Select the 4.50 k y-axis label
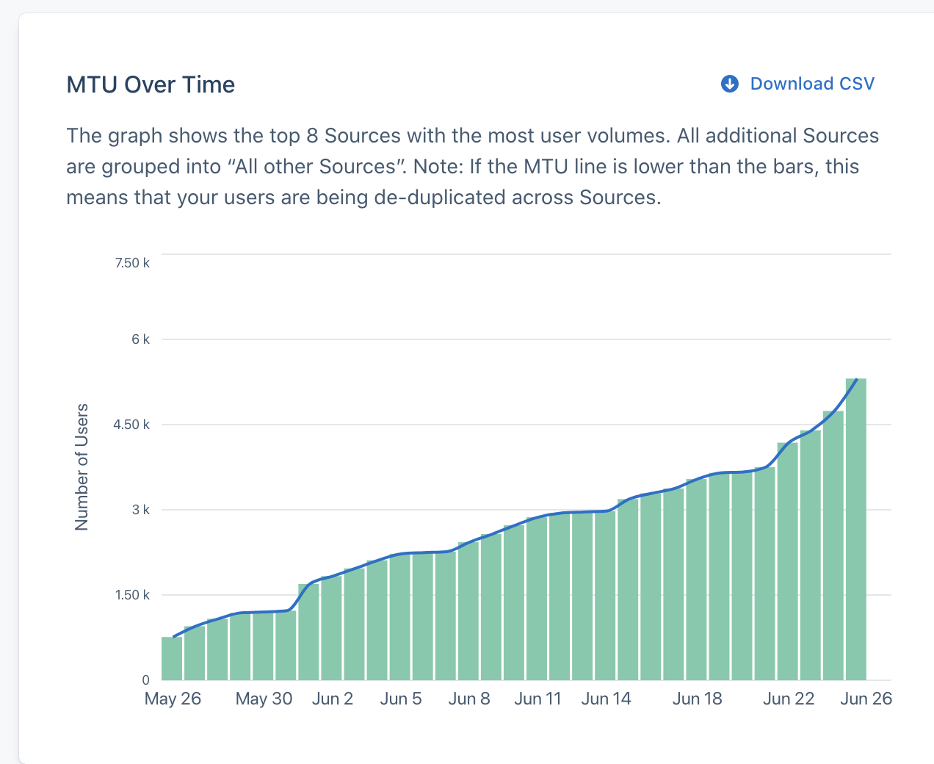 [131, 425]
